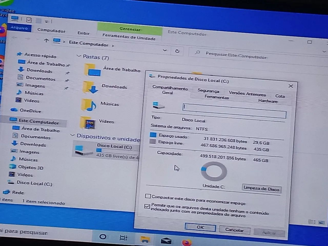
Task: Click the properties checkmark icon in quick access toolbar
Action: [x=29, y=20]
